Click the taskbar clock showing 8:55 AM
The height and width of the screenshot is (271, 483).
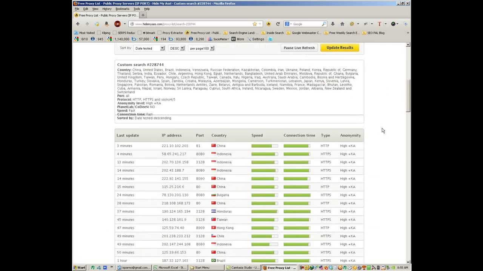pos(403,268)
